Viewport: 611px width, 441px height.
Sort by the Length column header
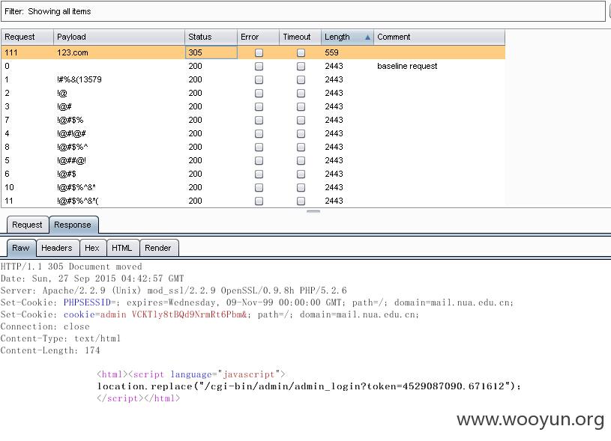click(x=347, y=37)
